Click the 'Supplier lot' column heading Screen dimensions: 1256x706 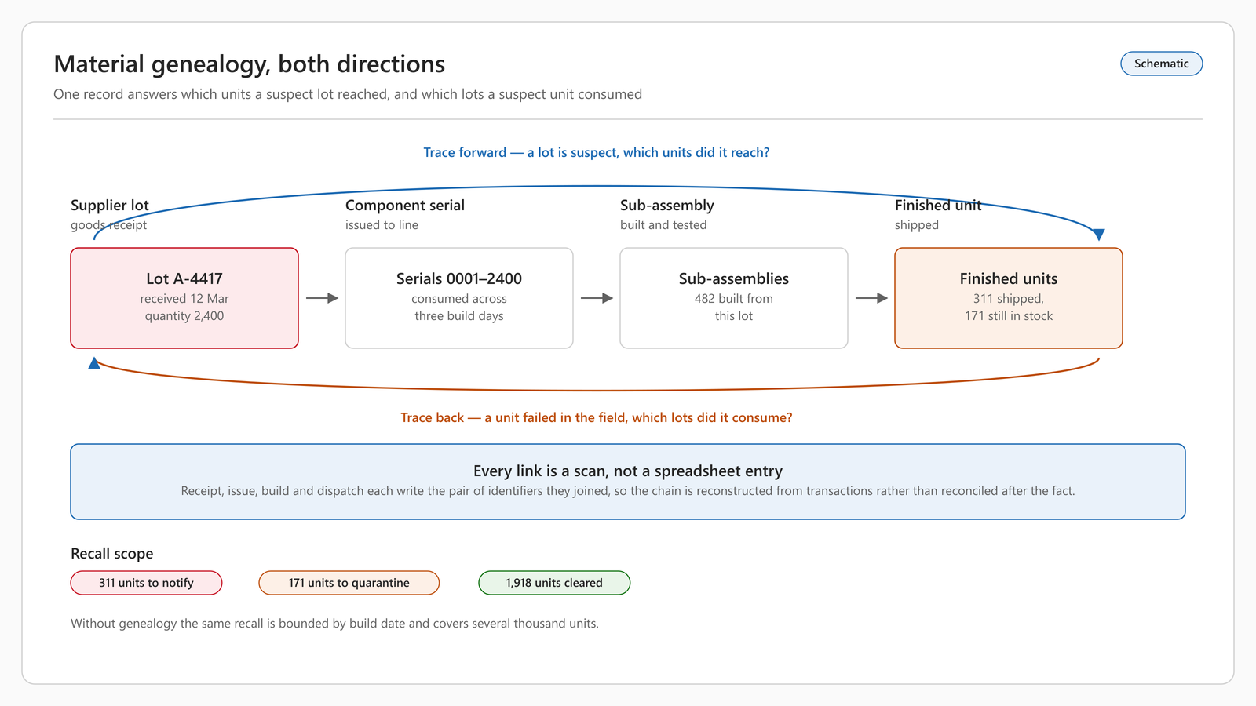[110, 205]
